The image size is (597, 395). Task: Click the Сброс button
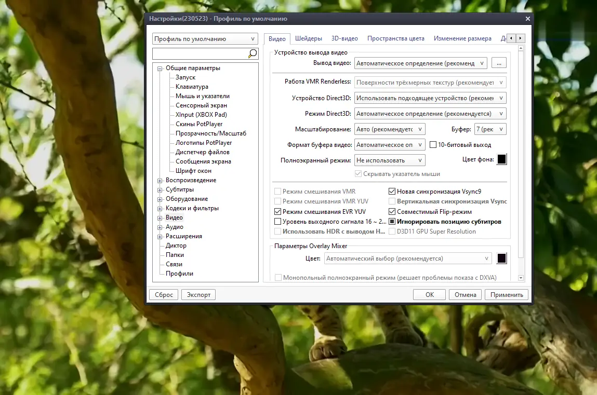(x=163, y=294)
